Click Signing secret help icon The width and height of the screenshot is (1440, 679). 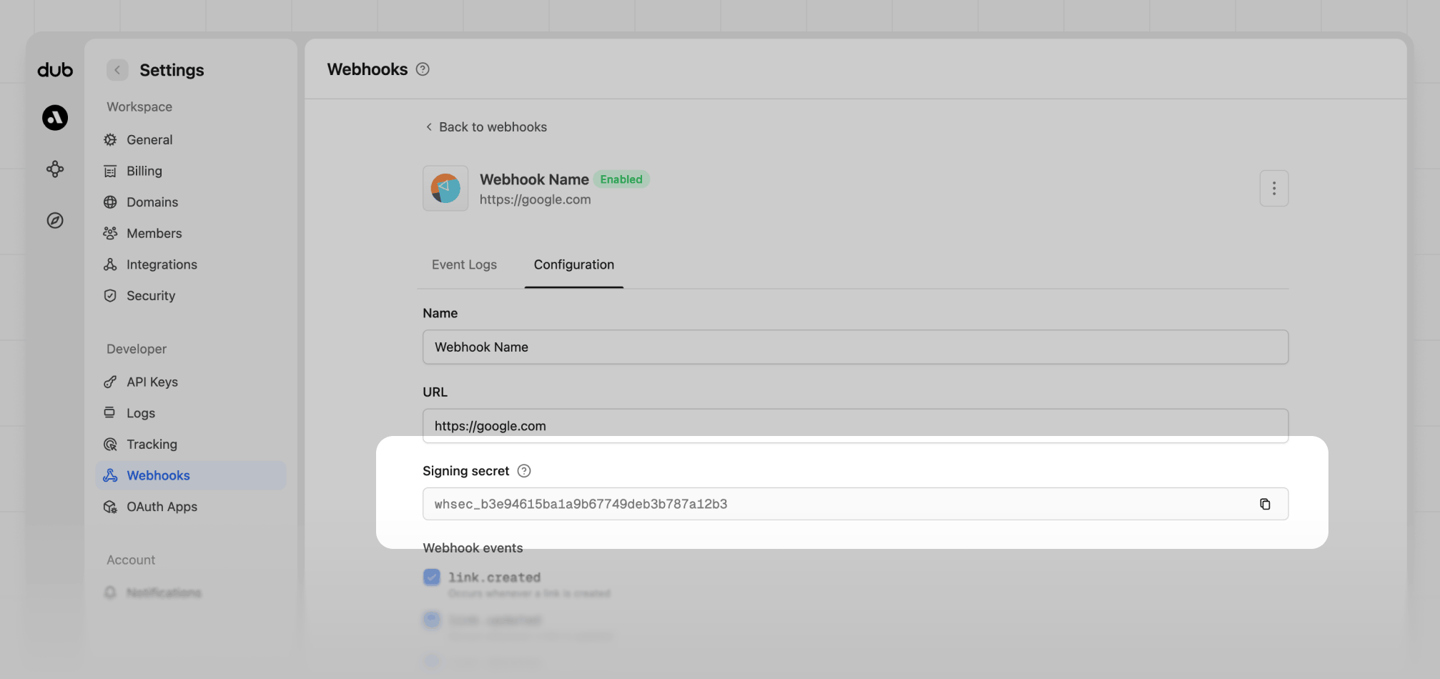click(x=524, y=471)
